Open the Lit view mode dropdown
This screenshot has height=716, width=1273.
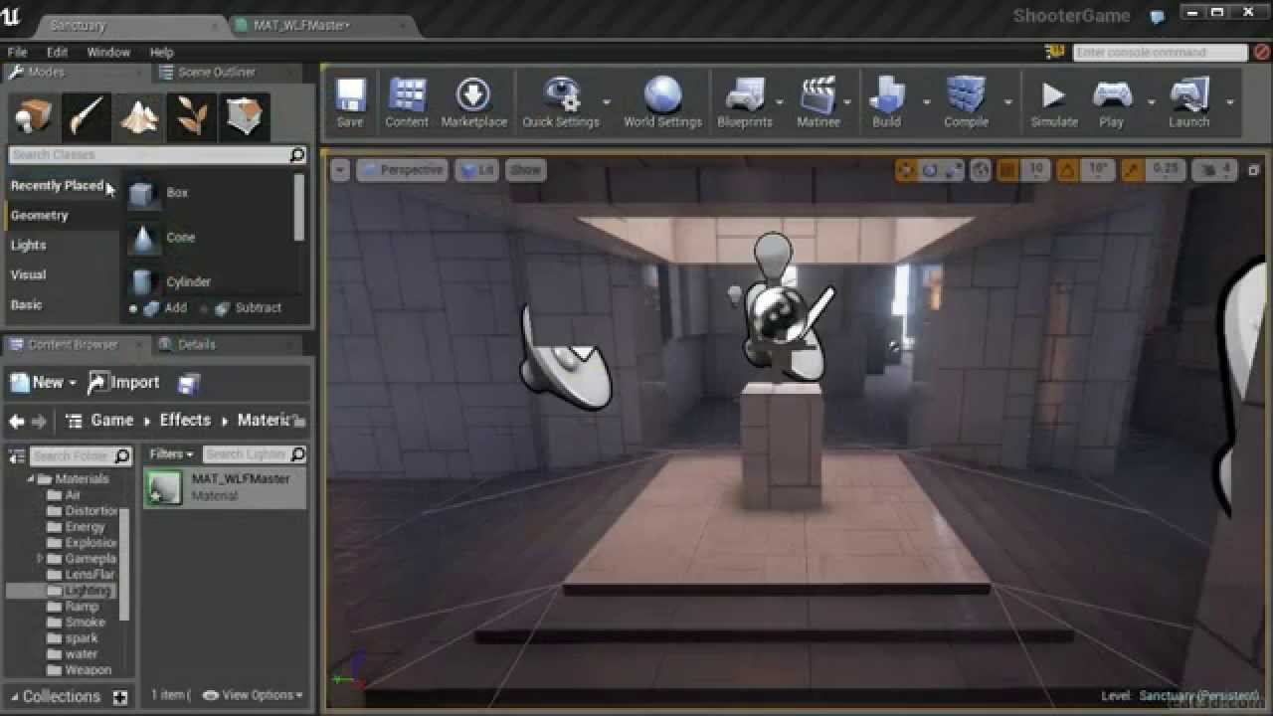[477, 170]
